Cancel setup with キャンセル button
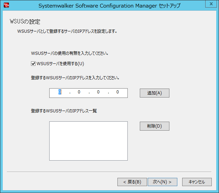 [197, 182]
